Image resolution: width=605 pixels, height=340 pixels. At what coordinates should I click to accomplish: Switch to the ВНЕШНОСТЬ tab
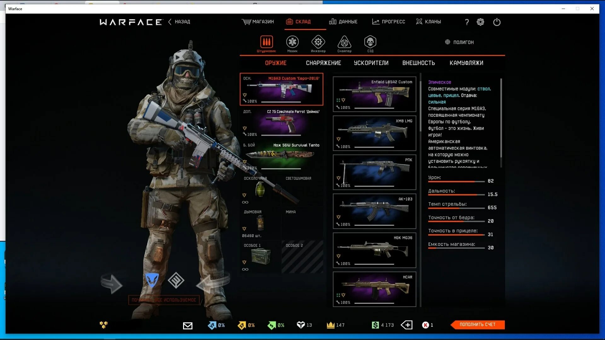pyautogui.click(x=419, y=63)
